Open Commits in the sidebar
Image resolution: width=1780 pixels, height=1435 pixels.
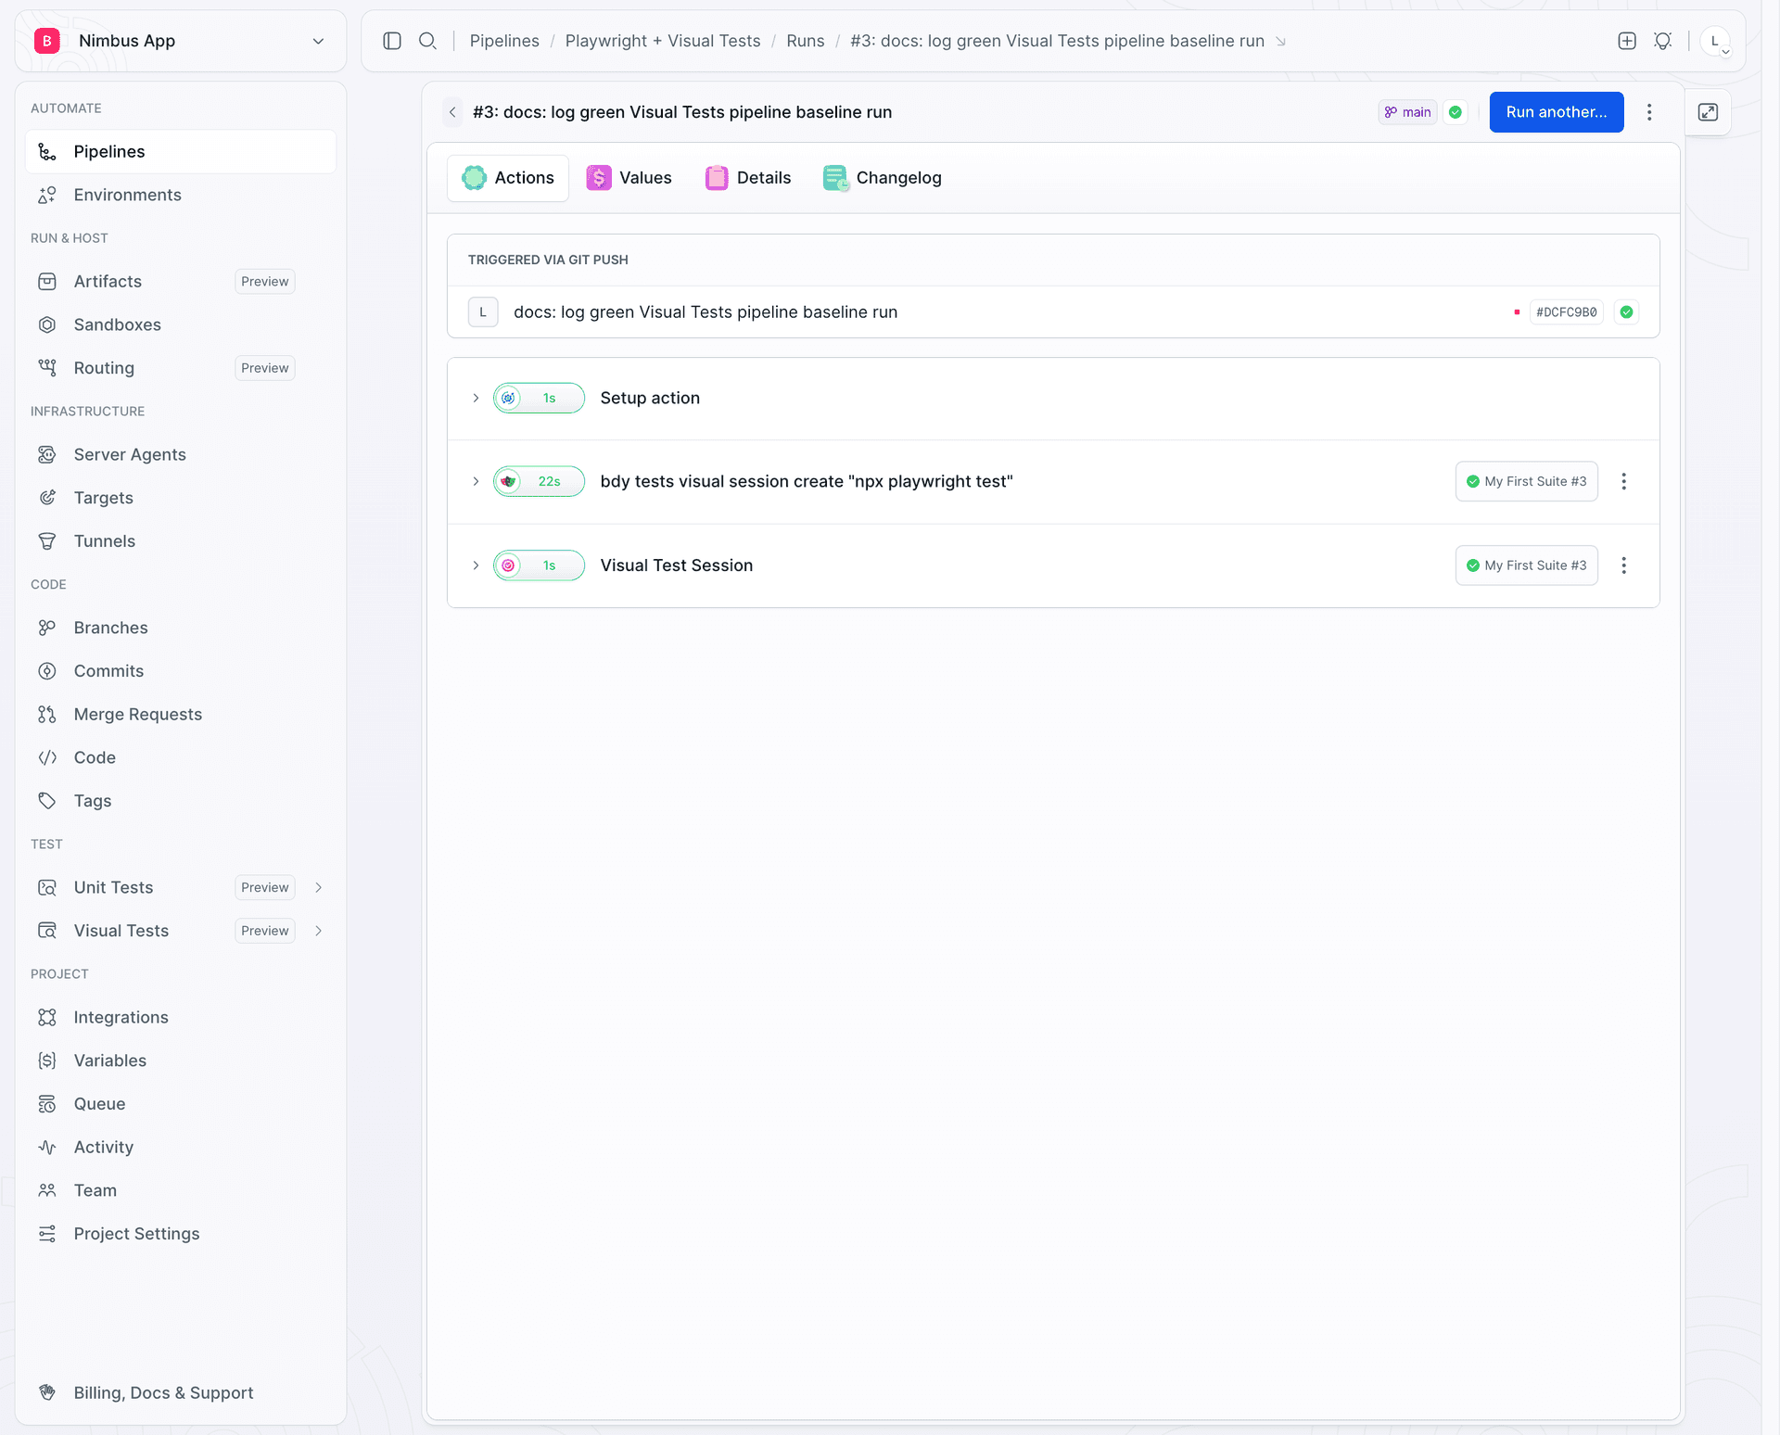click(181, 670)
